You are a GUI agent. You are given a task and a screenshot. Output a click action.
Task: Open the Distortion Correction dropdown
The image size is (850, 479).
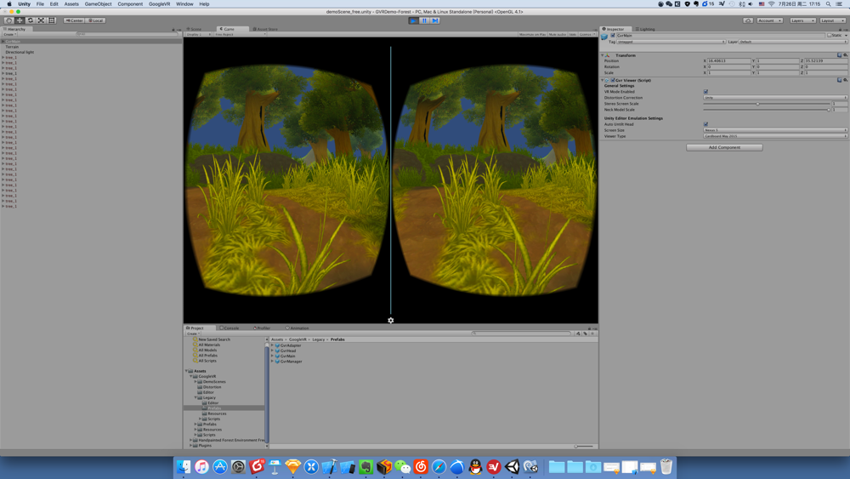(x=775, y=98)
